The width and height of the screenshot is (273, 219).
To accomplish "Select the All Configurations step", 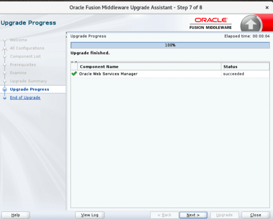I will [x=27, y=48].
